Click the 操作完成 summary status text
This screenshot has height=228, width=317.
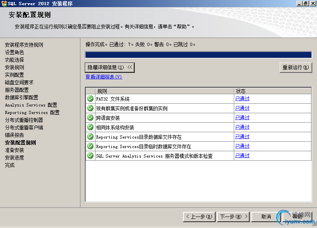[140, 44]
